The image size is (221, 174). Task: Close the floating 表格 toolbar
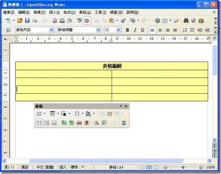[126, 106]
